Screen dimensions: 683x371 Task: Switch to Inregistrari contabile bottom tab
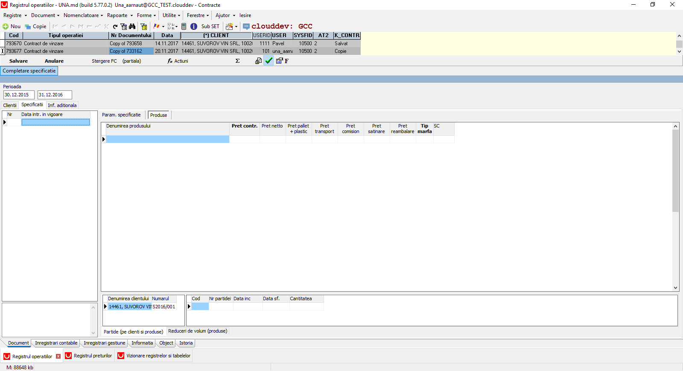pyautogui.click(x=56, y=343)
